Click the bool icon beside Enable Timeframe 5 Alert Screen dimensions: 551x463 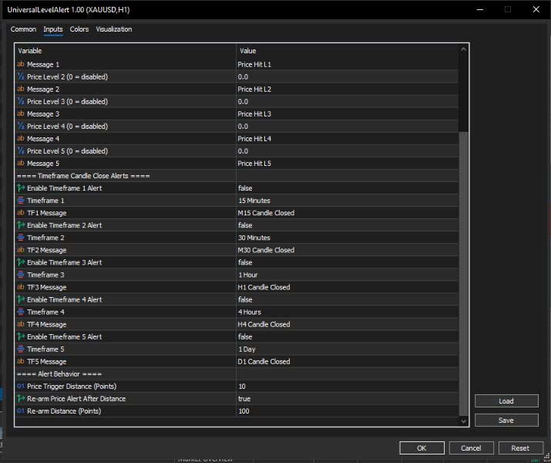click(21, 336)
